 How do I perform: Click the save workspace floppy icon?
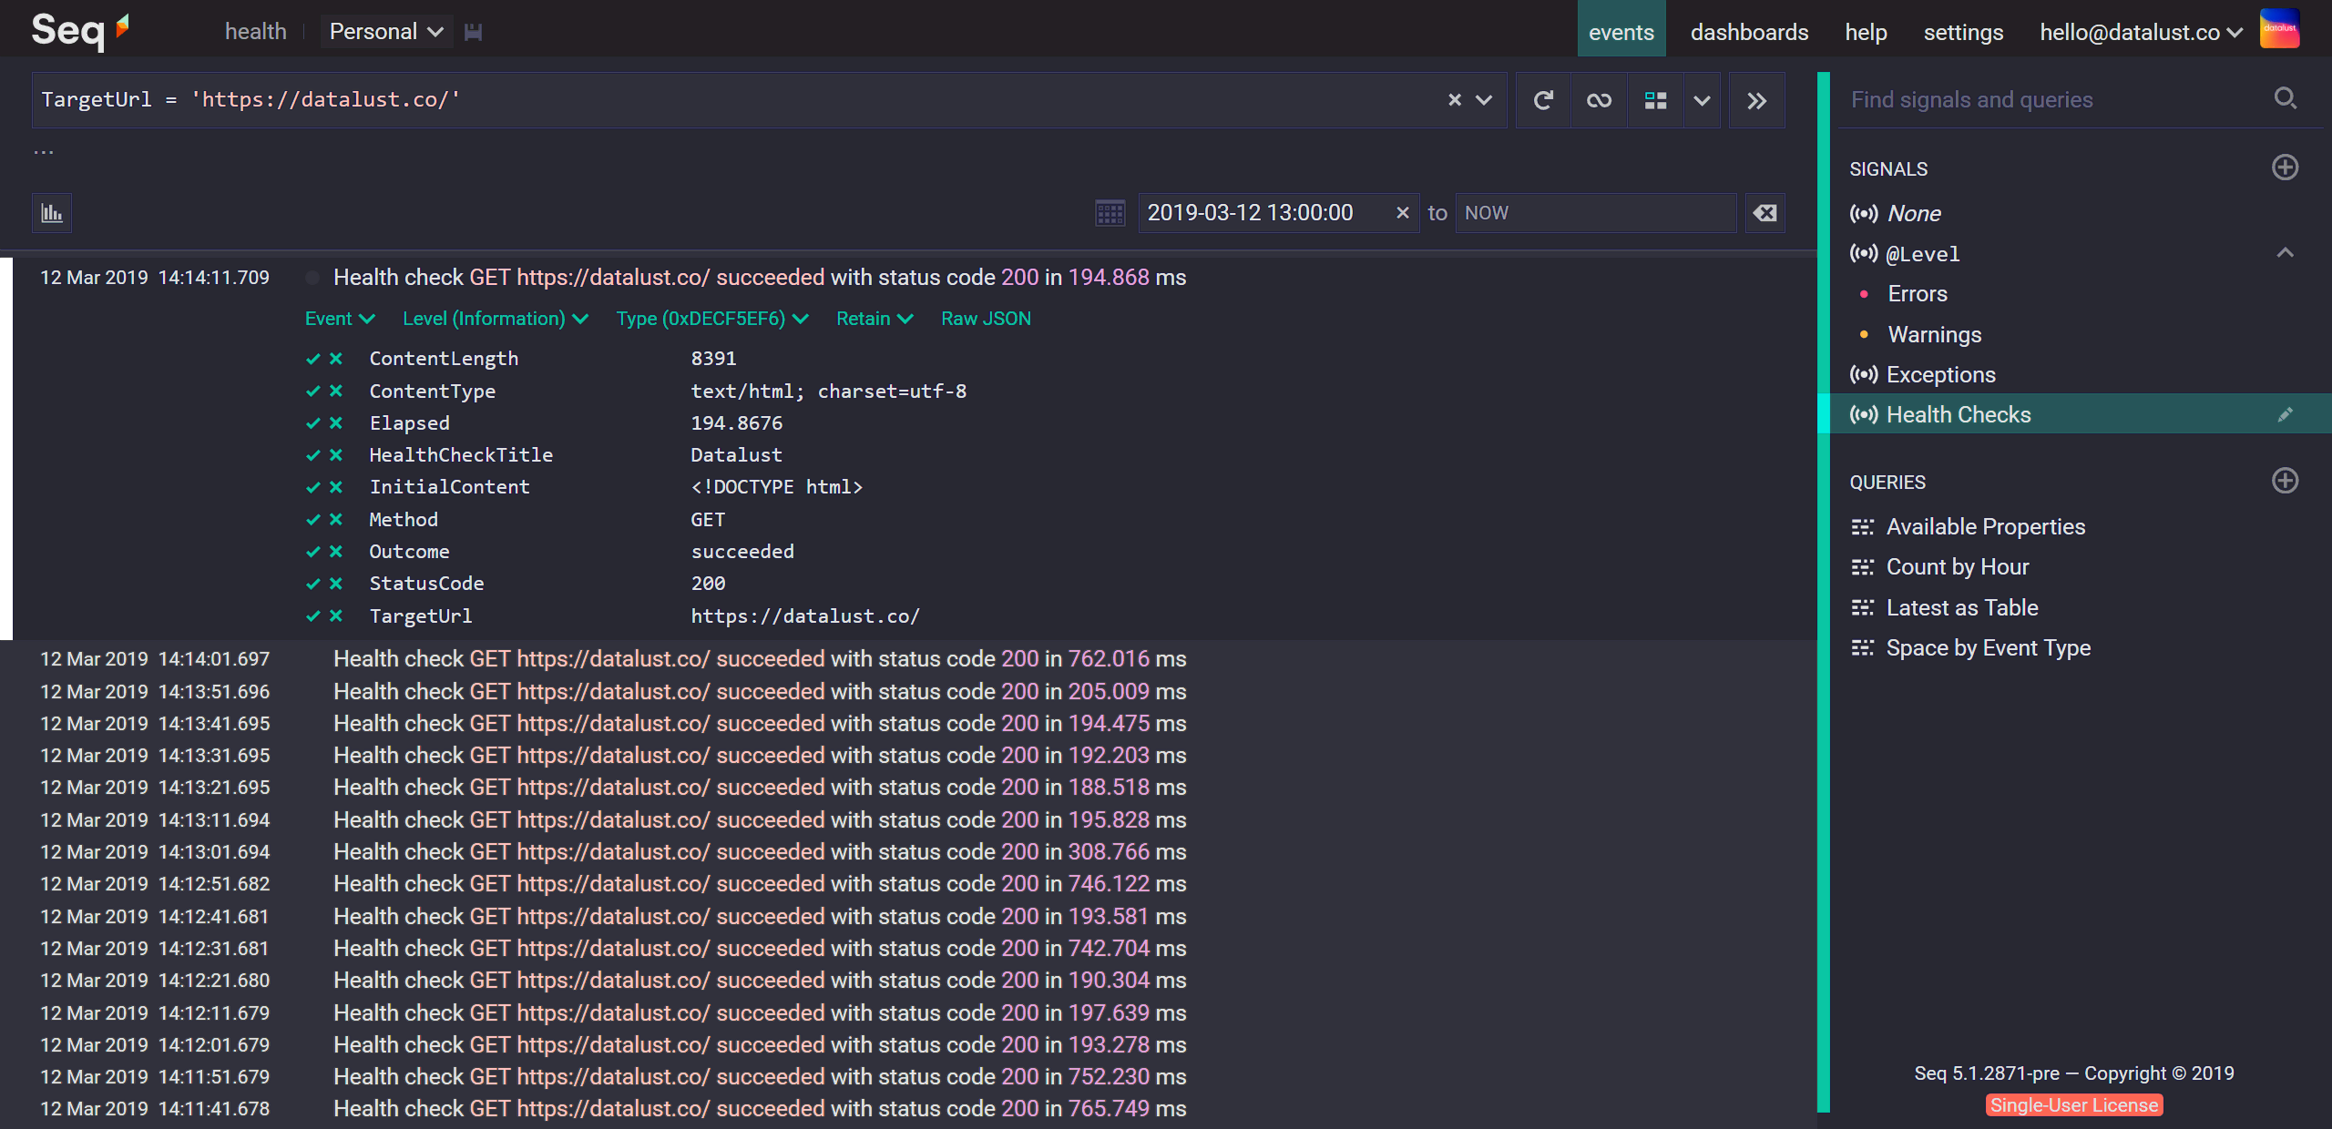click(473, 32)
